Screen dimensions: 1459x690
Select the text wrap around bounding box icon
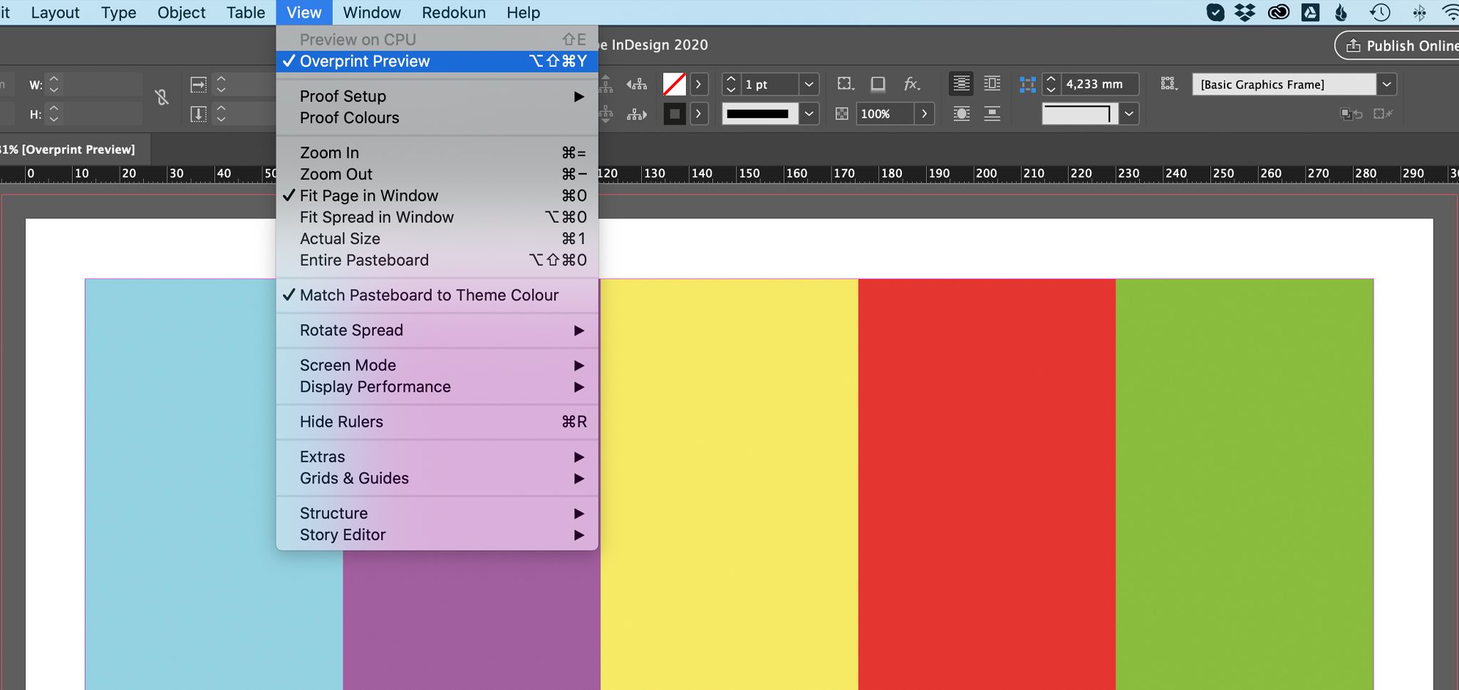(x=992, y=83)
